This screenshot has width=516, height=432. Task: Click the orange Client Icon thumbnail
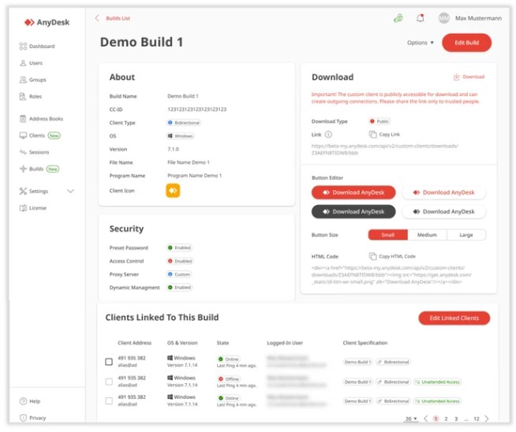tap(173, 190)
